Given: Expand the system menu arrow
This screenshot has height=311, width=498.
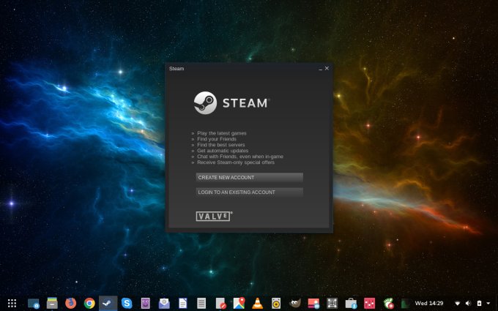Looking at the screenshot, I should 488,303.
